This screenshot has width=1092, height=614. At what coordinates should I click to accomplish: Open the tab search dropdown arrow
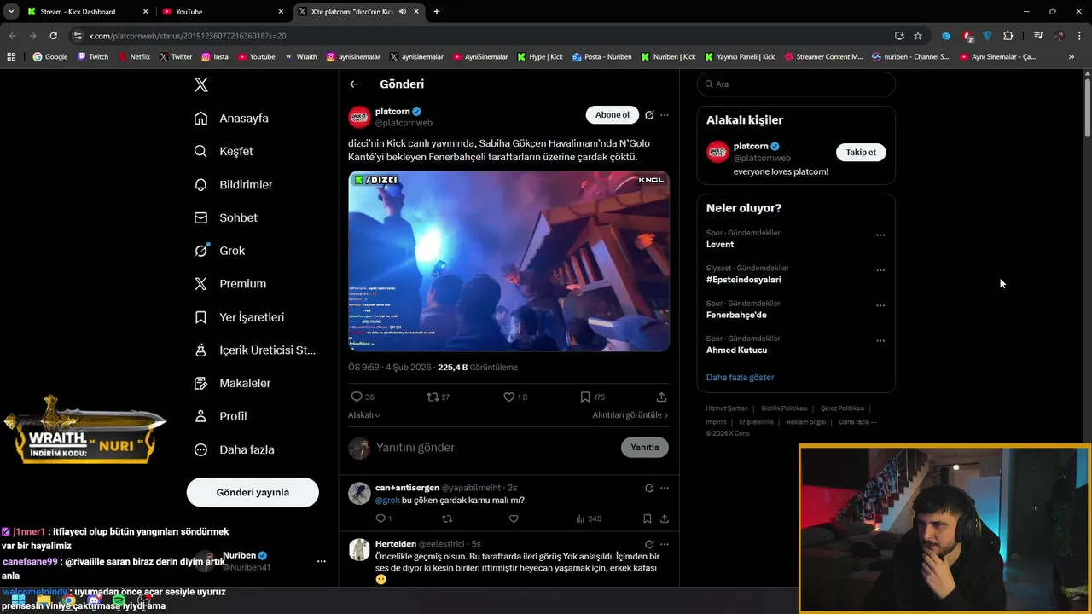click(11, 12)
